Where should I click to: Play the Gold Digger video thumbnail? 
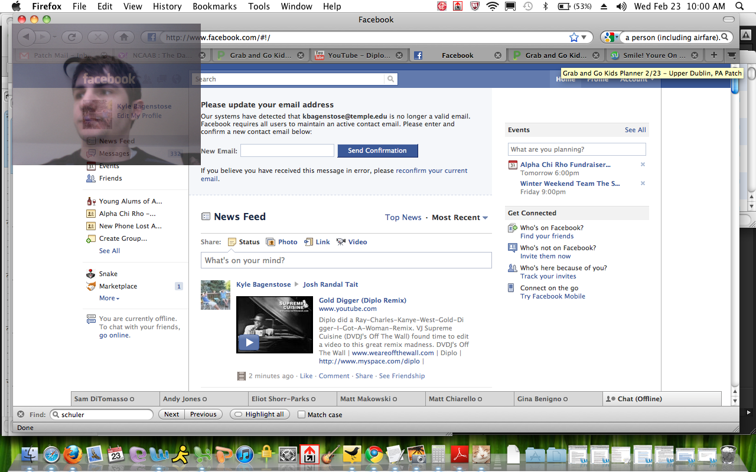(249, 342)
